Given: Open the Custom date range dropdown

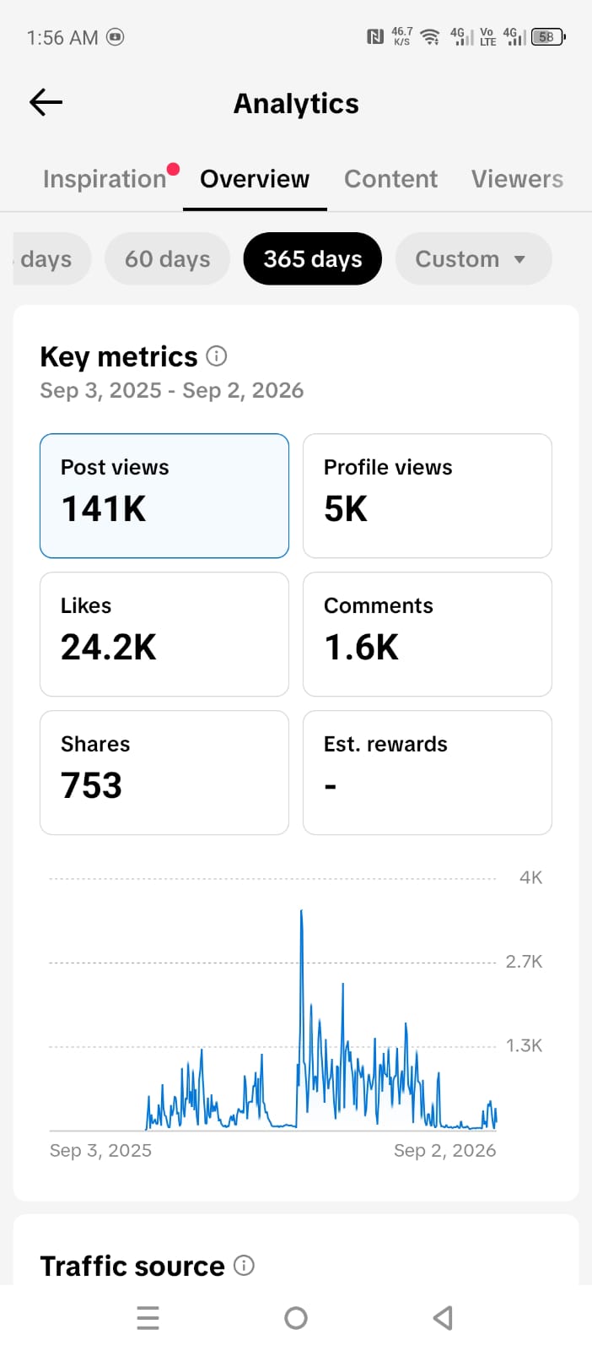Looking at the screenshot, I should click(473, 258).
